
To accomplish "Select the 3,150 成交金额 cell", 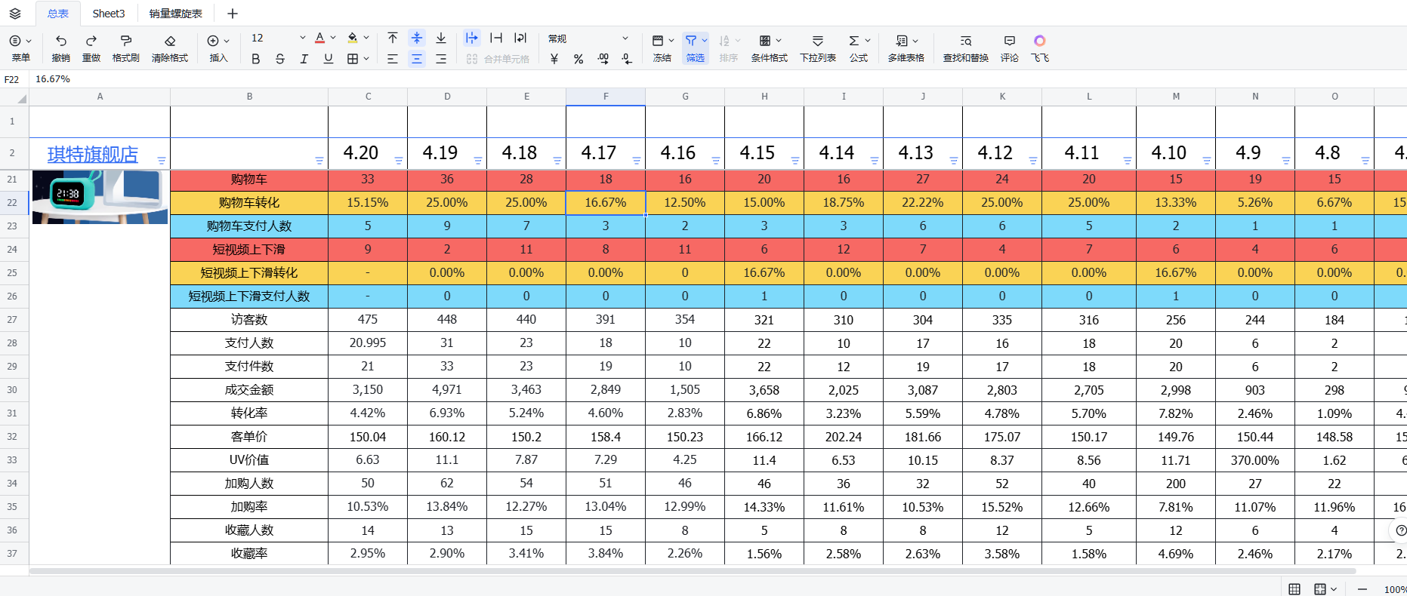I will [368, 390].
